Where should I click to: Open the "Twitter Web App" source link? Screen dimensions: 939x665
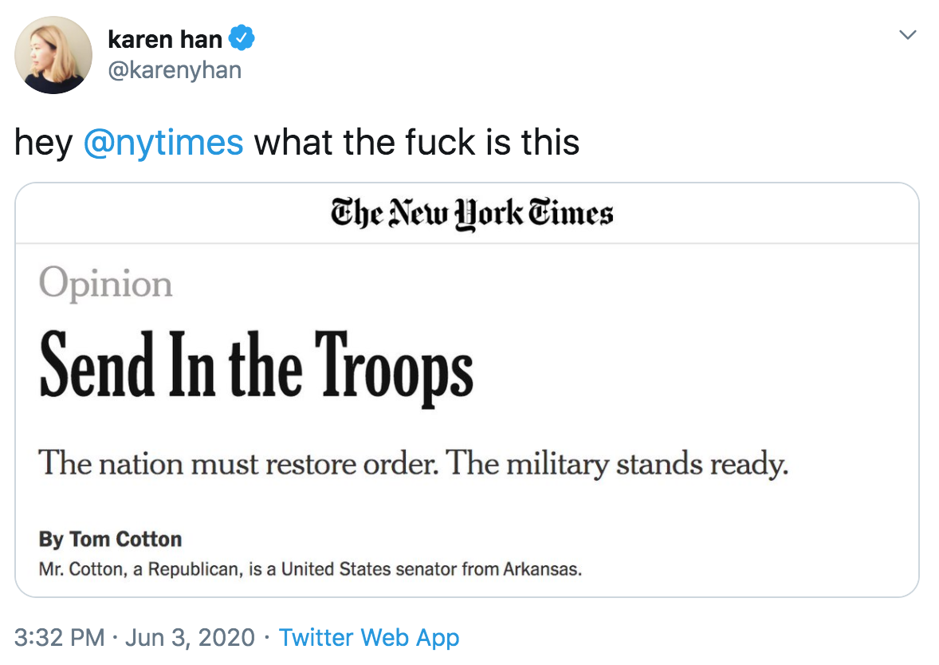[x=369, y=638]
